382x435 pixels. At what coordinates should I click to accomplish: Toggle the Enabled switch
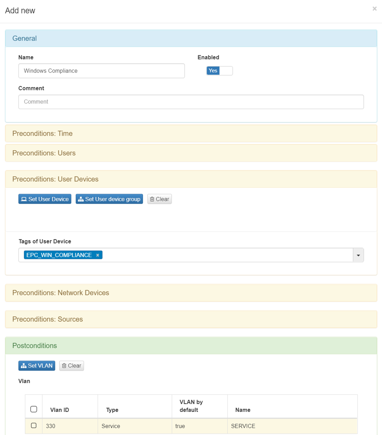220,71
